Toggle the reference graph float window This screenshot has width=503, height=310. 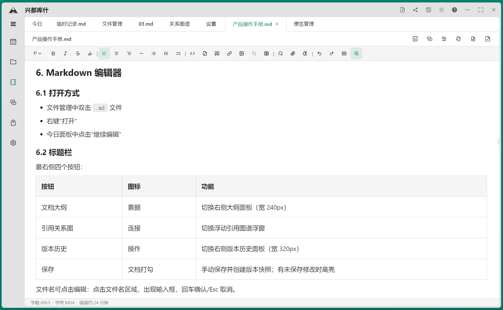pos(430,39)
